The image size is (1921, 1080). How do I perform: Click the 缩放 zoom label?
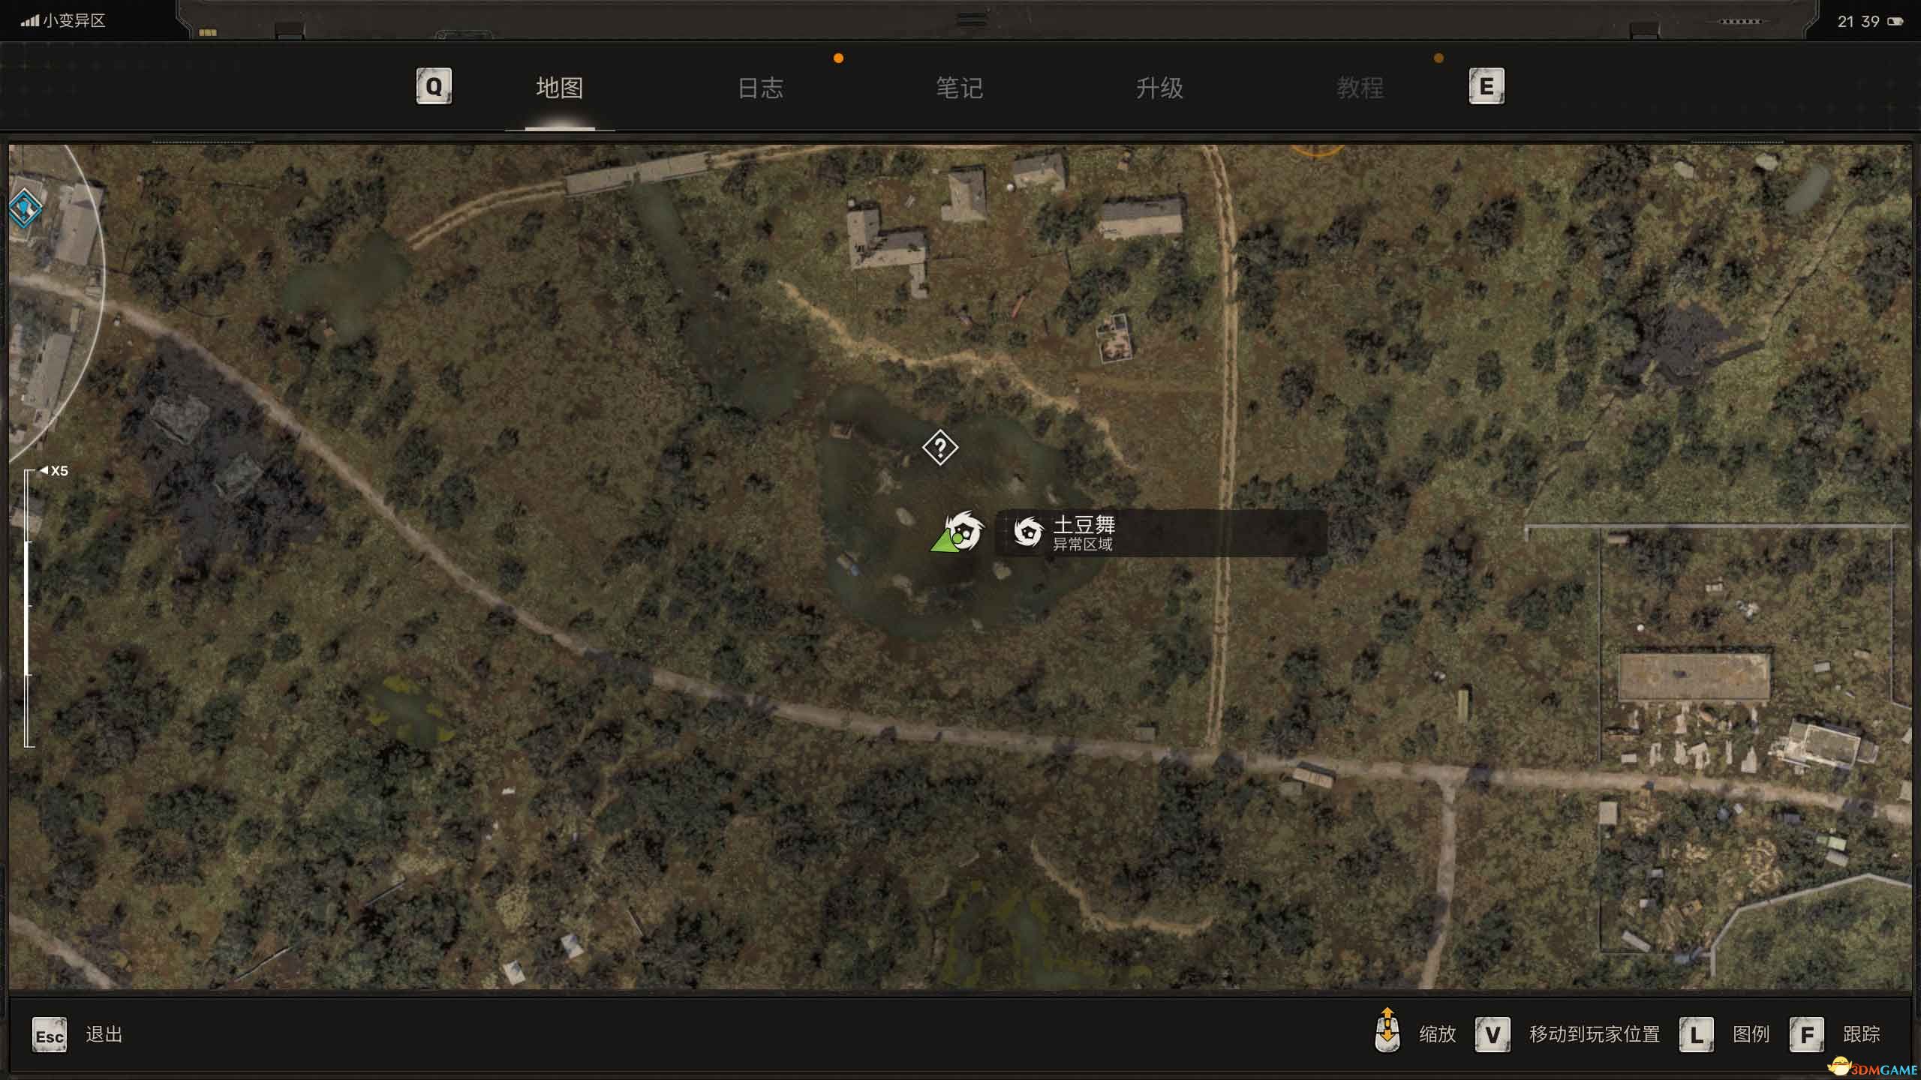point(1438,1034)
